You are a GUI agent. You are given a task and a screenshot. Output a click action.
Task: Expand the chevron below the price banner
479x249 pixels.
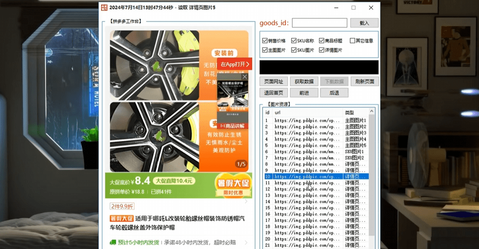point(246,201)
